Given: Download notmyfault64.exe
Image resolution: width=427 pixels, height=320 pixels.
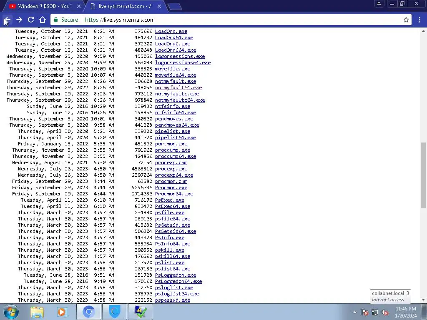Looking at the screenshot, I should (x=178, y=87).
